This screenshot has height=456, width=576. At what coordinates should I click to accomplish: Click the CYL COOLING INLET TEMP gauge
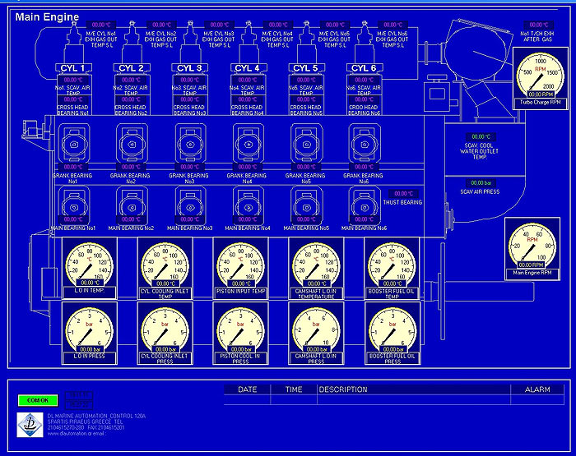pos(165,266)
